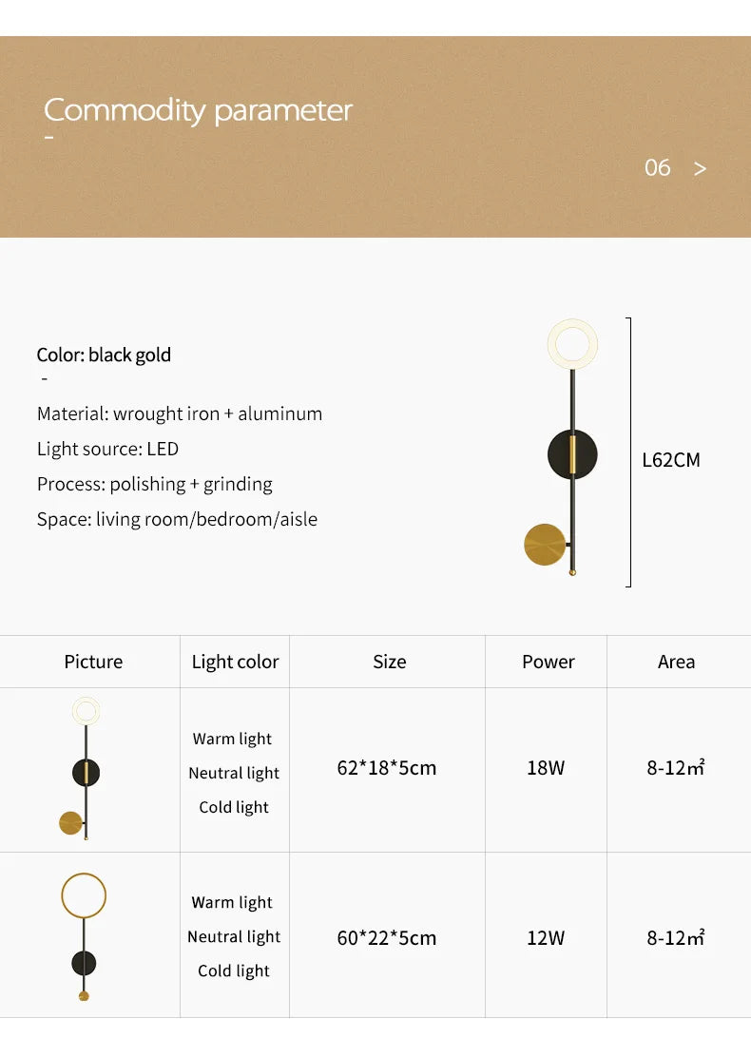Image resolution: width=751 pixels, height=1057 pixels.
Task: Click the > arrow next to 06
Action: pyautogui.click(x=700, y=168)
